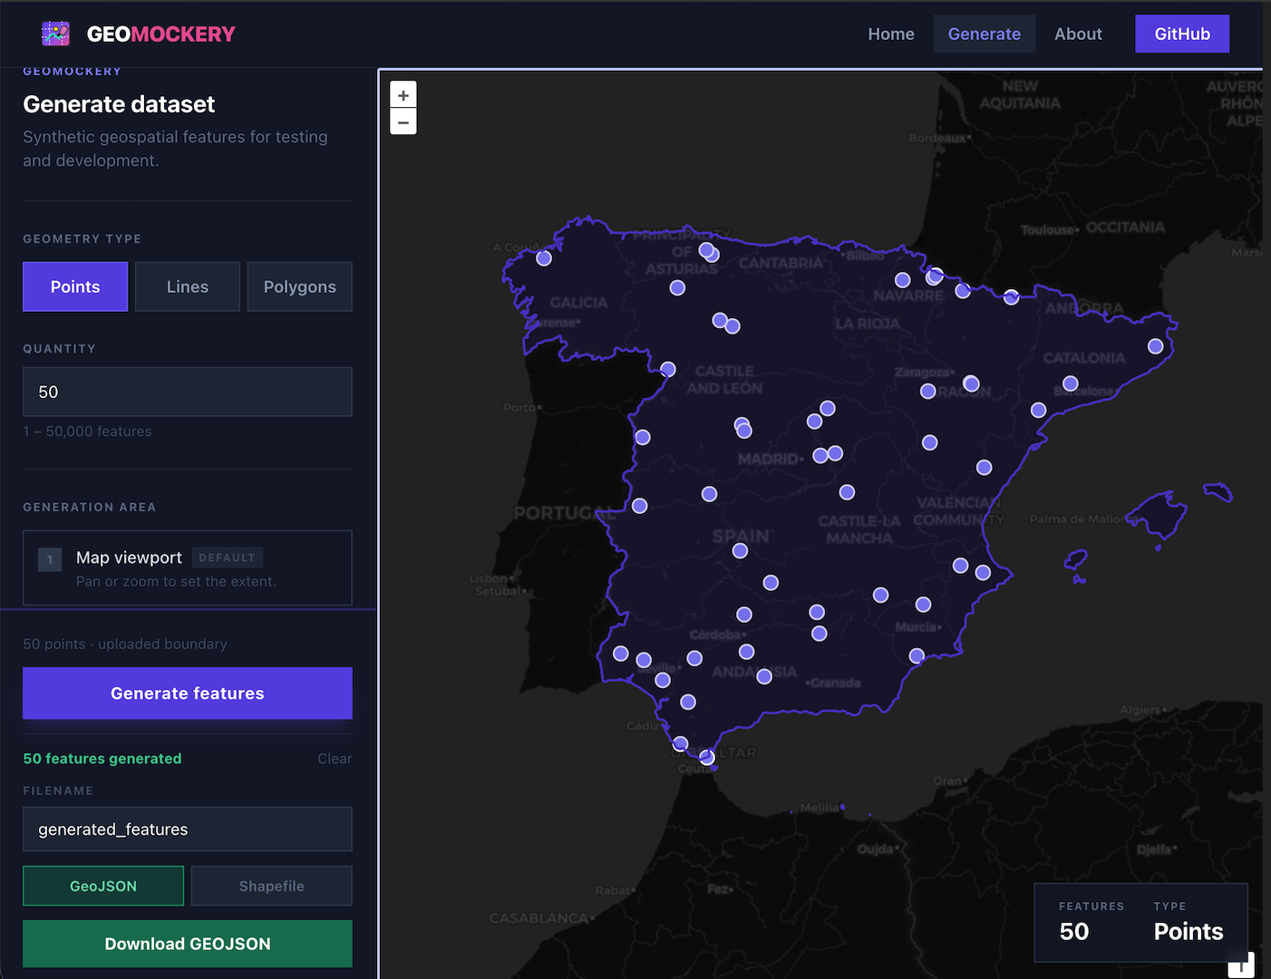Select GeoJSON as the export format
The height and width of the screenshot is (979, 1271).
[102, 886]
